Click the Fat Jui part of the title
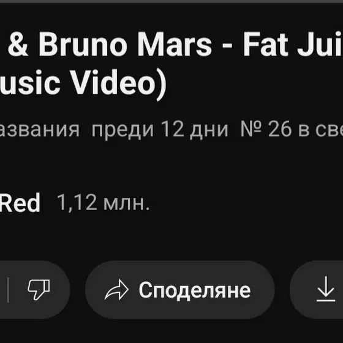The width and height of the screenshot is (343, 343). (x=293, y=44)
